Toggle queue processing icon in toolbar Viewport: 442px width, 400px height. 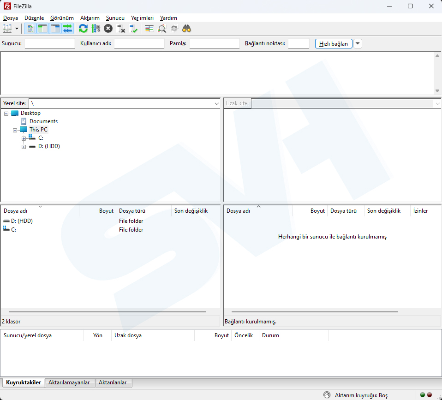click(96, 29)
